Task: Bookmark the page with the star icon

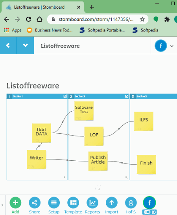Action: click(142, 19)
